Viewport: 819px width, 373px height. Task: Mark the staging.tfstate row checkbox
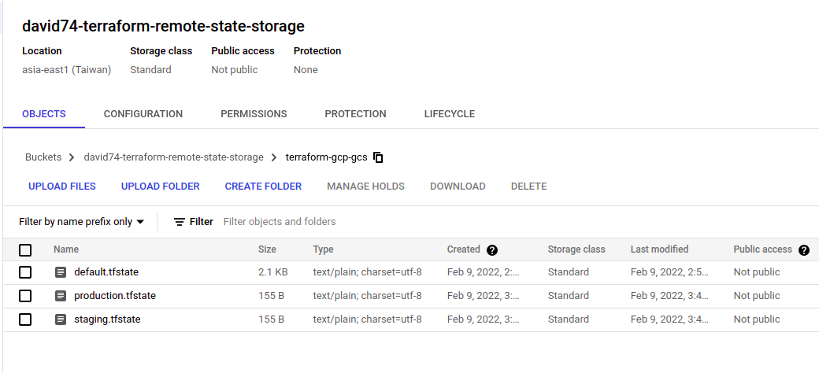click(25, 319)
